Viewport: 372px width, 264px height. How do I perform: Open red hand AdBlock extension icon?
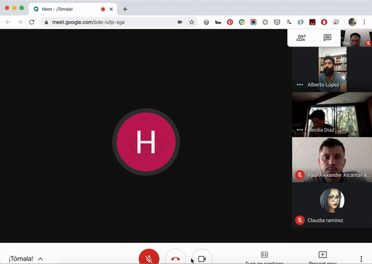[x=324, y=22]
